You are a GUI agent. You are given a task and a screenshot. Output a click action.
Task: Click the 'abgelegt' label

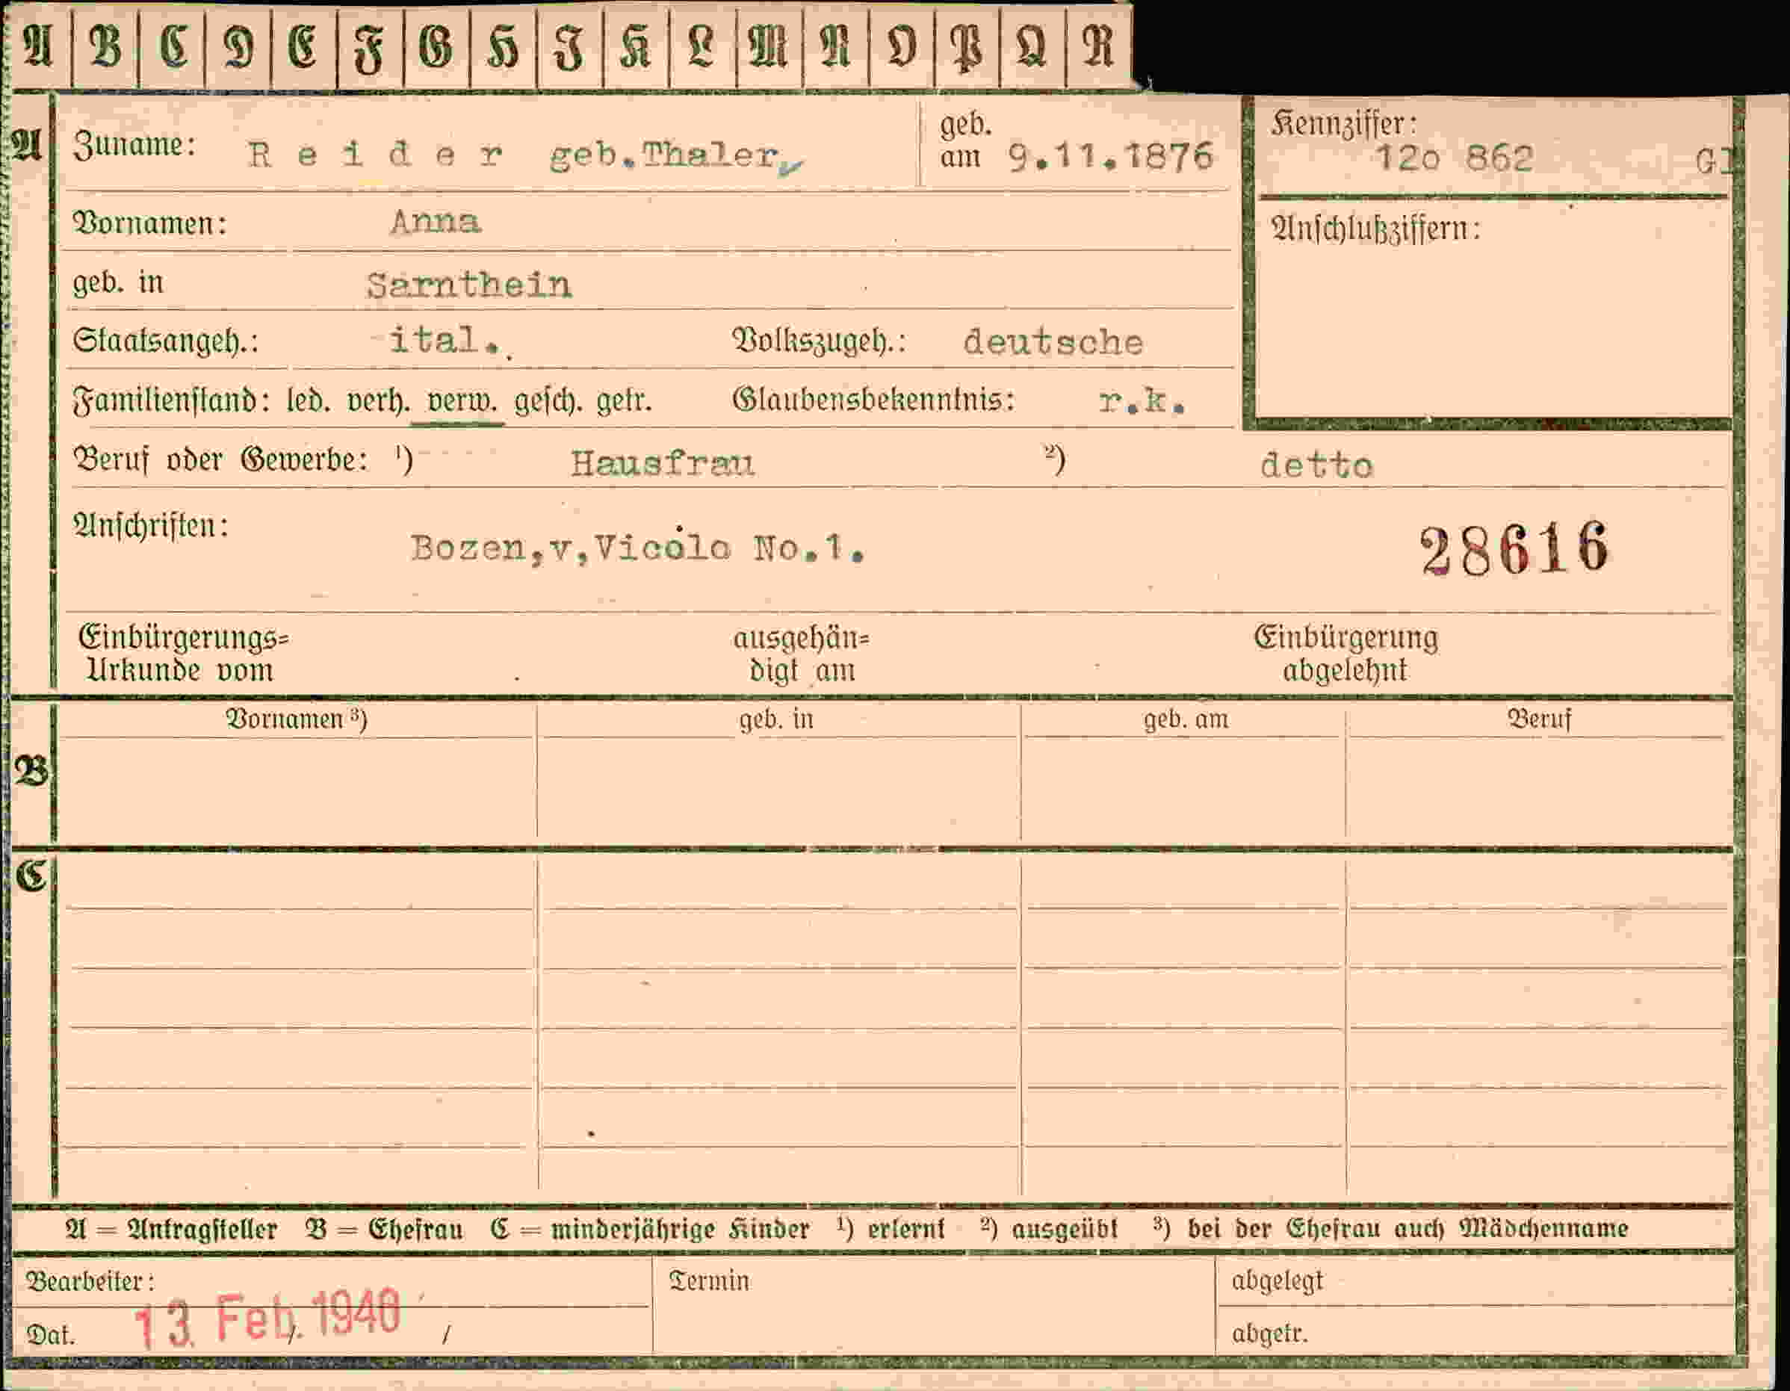[x=1277, y=1281]
